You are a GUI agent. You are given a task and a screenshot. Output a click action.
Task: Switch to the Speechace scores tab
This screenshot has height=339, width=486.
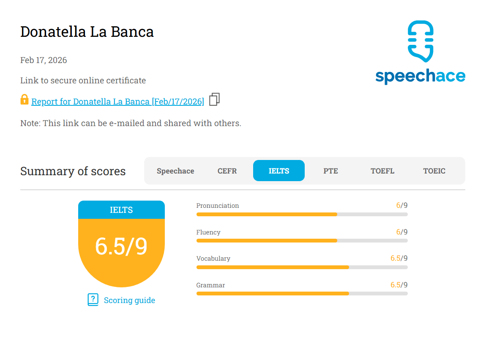(175, 171)
